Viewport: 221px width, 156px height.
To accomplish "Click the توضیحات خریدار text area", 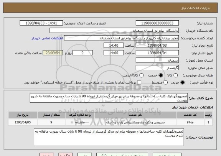I will point(109,137).
